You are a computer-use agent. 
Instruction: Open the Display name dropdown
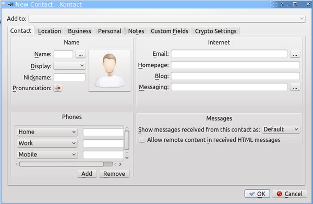click(70, 66)
